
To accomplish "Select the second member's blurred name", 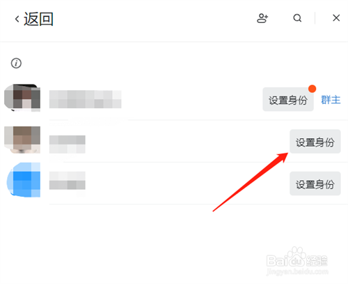I will (68, 144).
